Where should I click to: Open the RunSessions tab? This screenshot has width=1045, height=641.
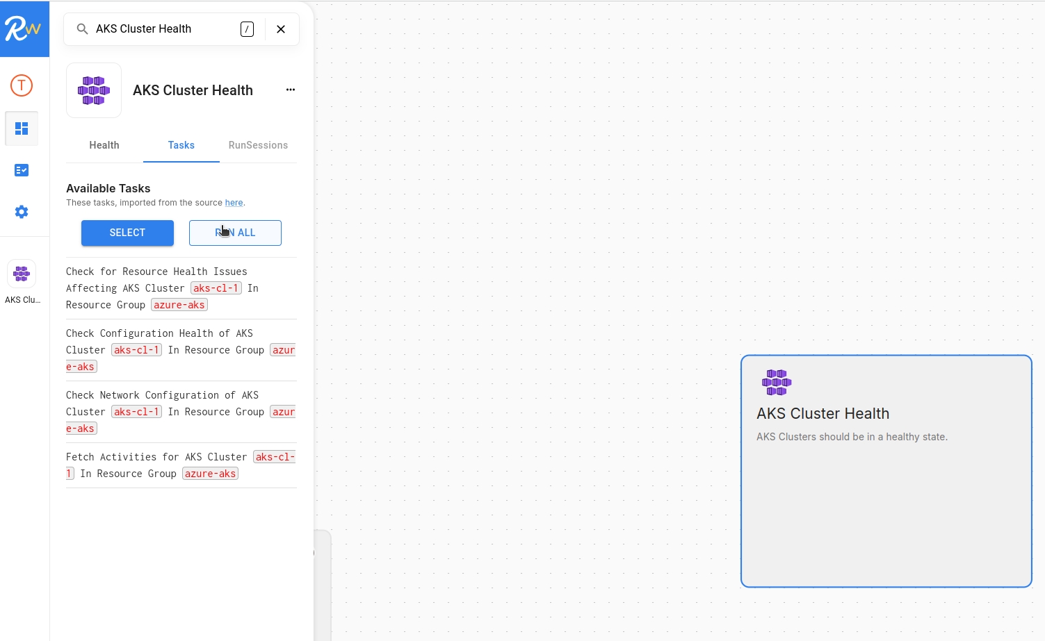tap(258, 145)
